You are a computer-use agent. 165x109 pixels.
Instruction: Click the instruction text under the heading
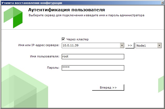tap(86, 15)
